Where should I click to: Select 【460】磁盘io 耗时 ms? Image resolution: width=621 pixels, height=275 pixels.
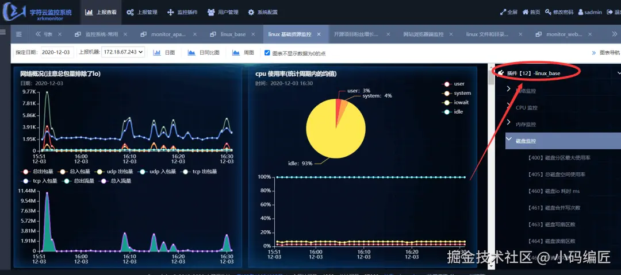click(553, 191)
